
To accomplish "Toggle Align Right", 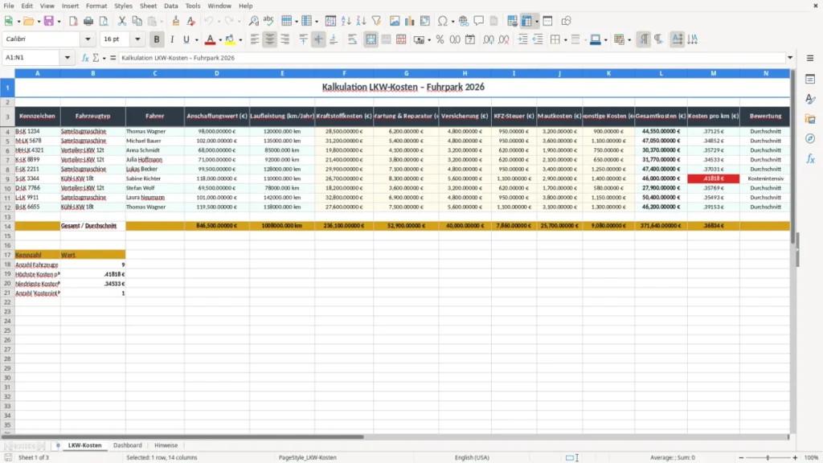I will (285, 39).
